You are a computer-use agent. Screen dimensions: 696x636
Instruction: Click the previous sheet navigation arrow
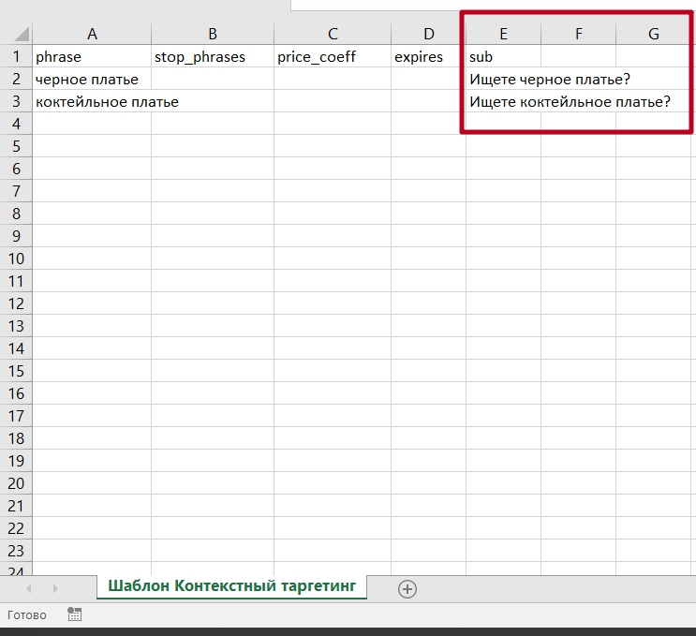28,588
